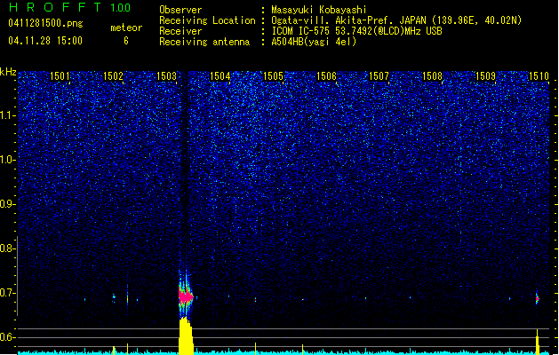Click the 1505 time marker
Image resolution: width=559 pixels, height=355 pixels.
click(x=273, y=76)
